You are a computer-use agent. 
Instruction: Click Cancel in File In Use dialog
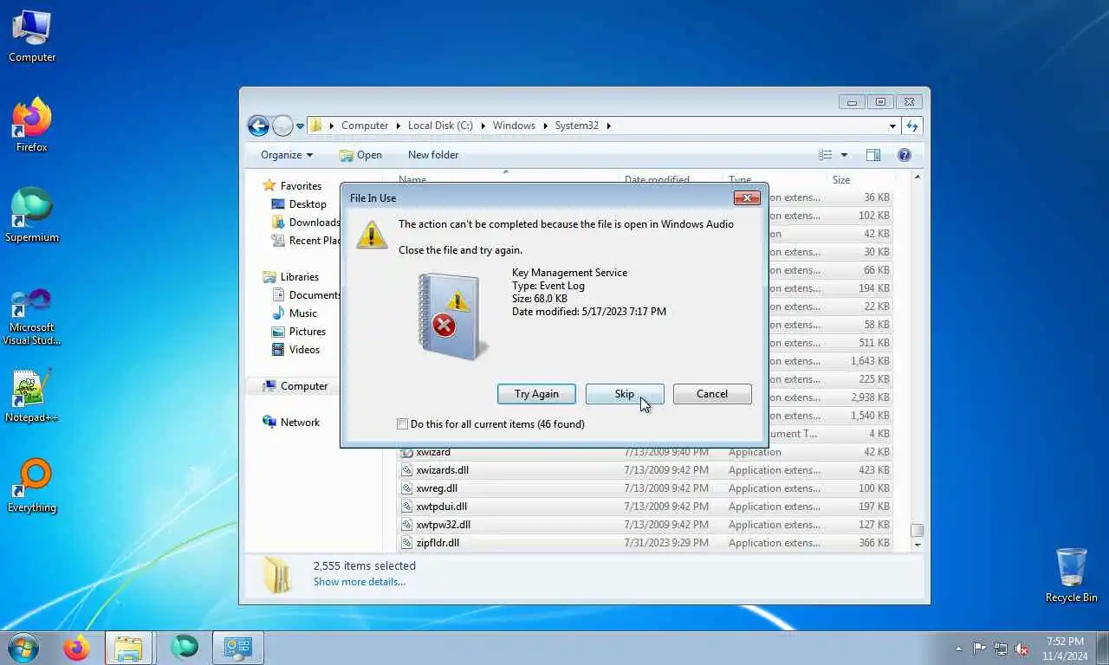point(712,394)
